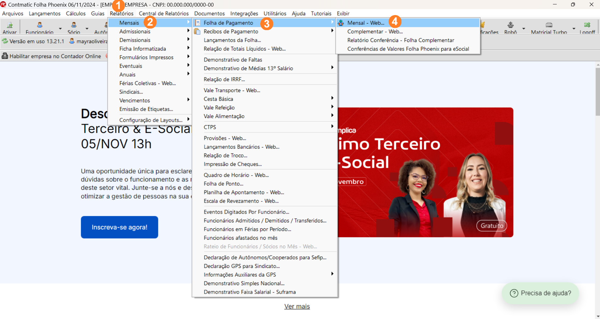
Task: Choose Relação de IRRF... entry
Action: pyautogui.click(x=265, y=79)
